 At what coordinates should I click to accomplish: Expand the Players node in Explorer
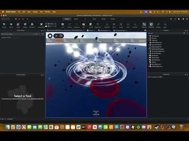[149, 38]
